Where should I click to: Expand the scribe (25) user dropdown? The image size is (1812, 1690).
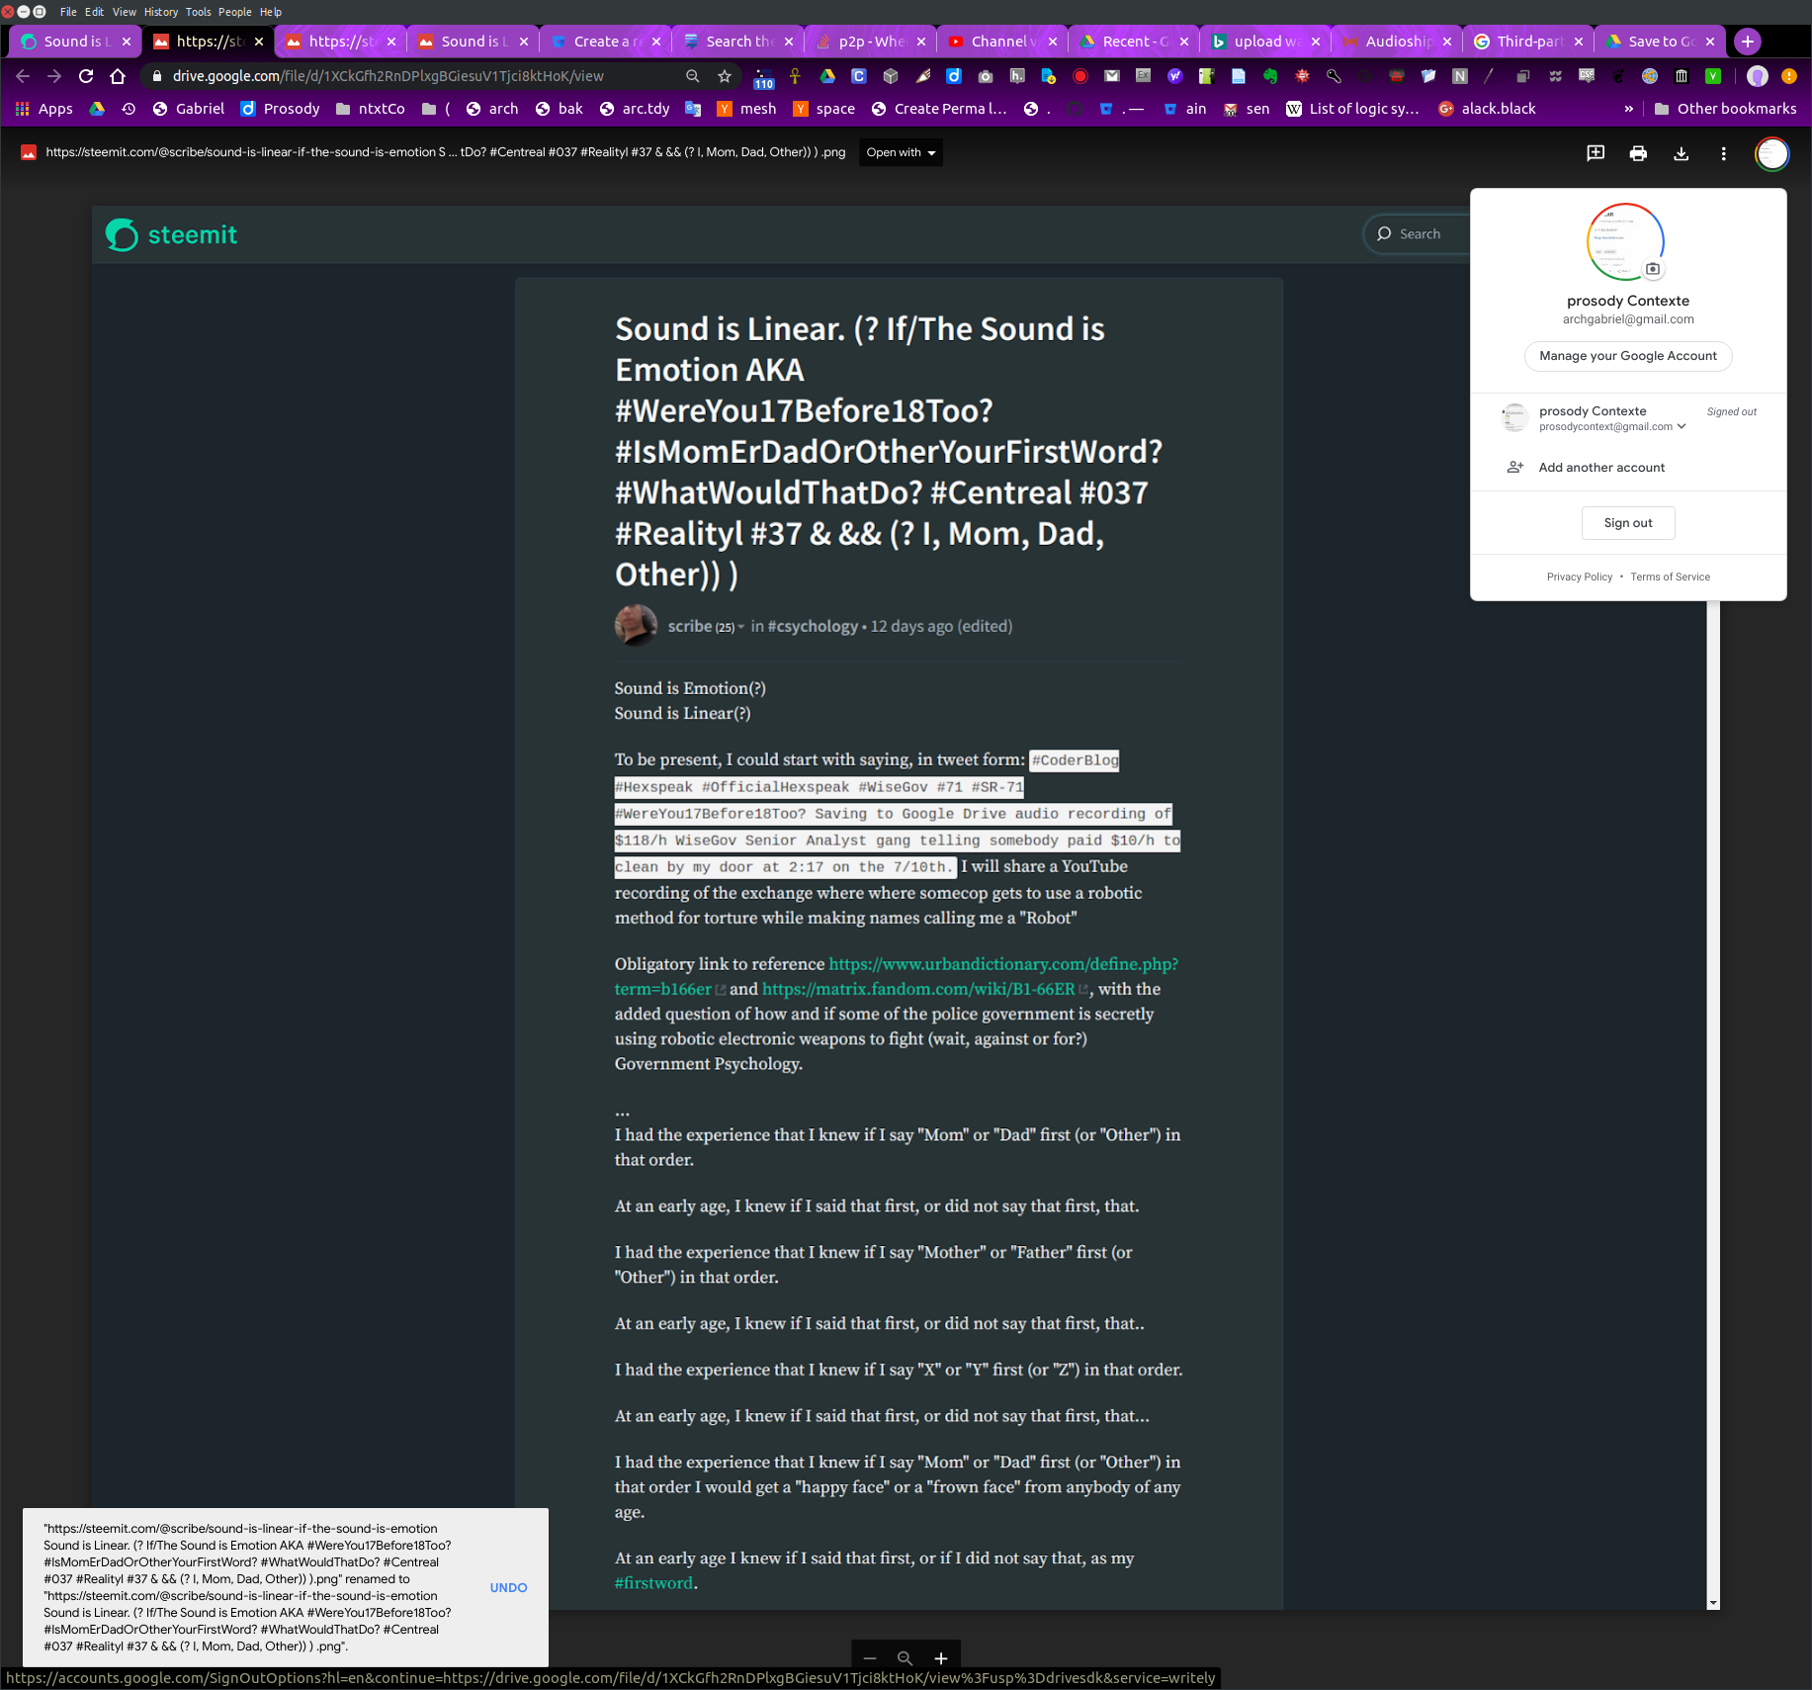point(742,627)
